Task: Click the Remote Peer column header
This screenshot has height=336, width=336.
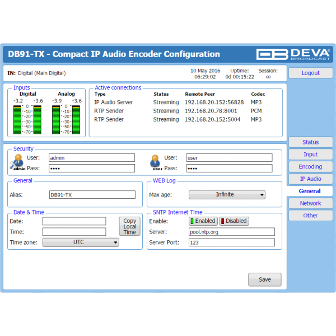Action: coord(200,94)
